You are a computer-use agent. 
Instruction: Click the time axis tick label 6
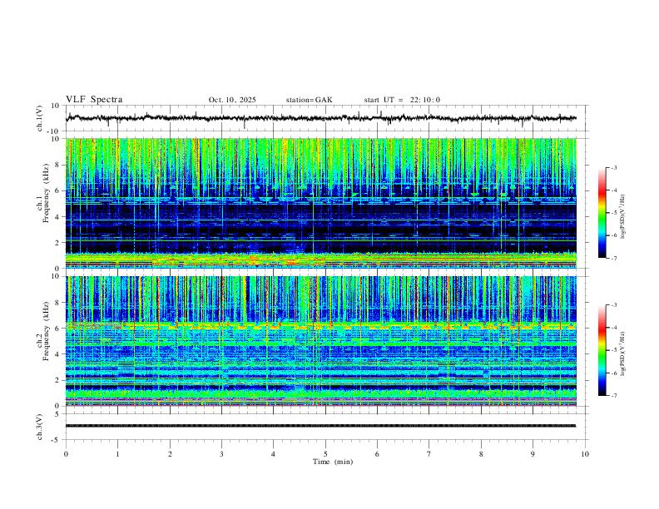click(377, 454)
